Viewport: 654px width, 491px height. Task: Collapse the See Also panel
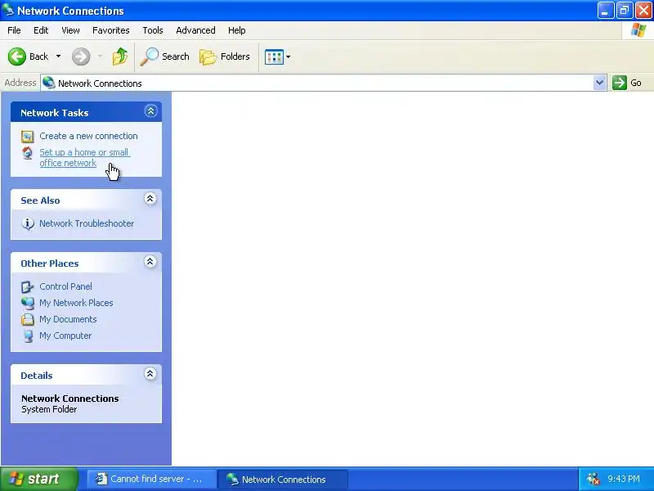[x=150, y=198]
